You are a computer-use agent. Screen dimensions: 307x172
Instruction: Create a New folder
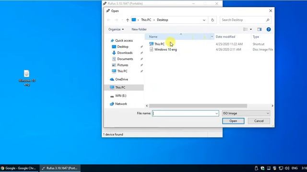(139, 29)
